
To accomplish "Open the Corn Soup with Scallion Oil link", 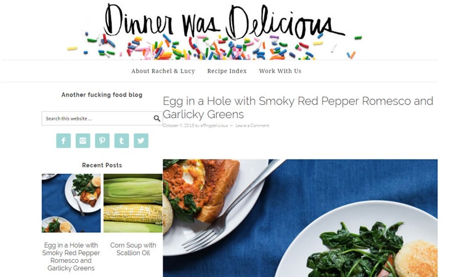I will pyautogui.click(x=133, y=249).
